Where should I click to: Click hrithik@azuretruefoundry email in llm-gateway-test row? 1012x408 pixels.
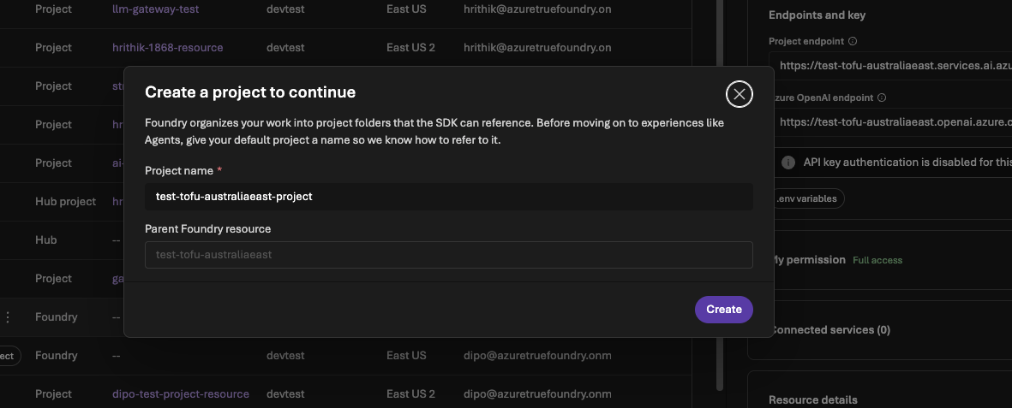click(x=537, y=9)
